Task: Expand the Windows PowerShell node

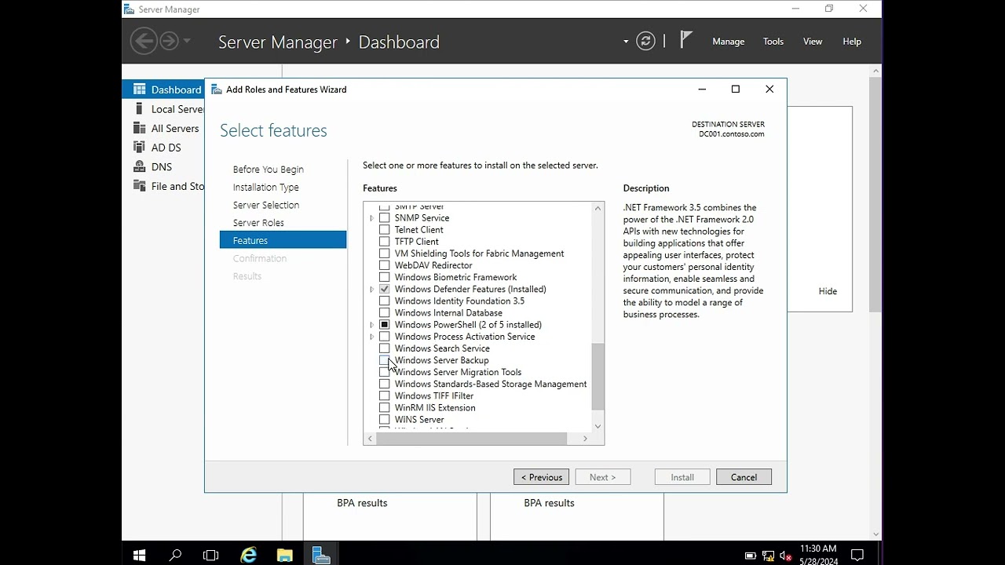Action: coord(372,325)
